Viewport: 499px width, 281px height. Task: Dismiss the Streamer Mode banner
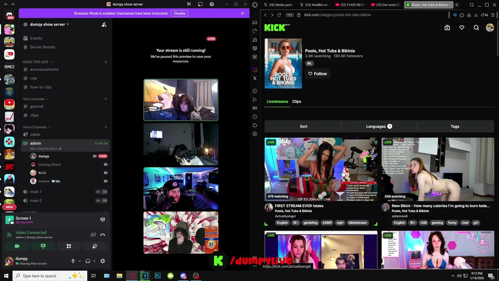[x=242, y=13]
